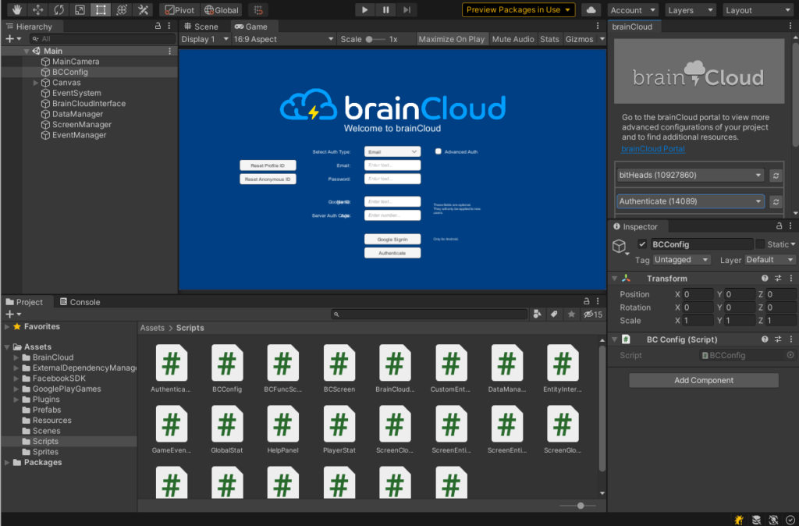Image resolution: width=799 pixels, height=526 pixels.
Task: Open the Layers dropdown
Action: pos(690,10)
